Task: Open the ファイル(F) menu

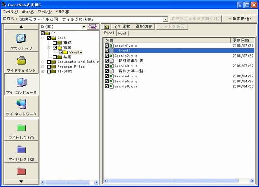Action: [x=10, y=12]
